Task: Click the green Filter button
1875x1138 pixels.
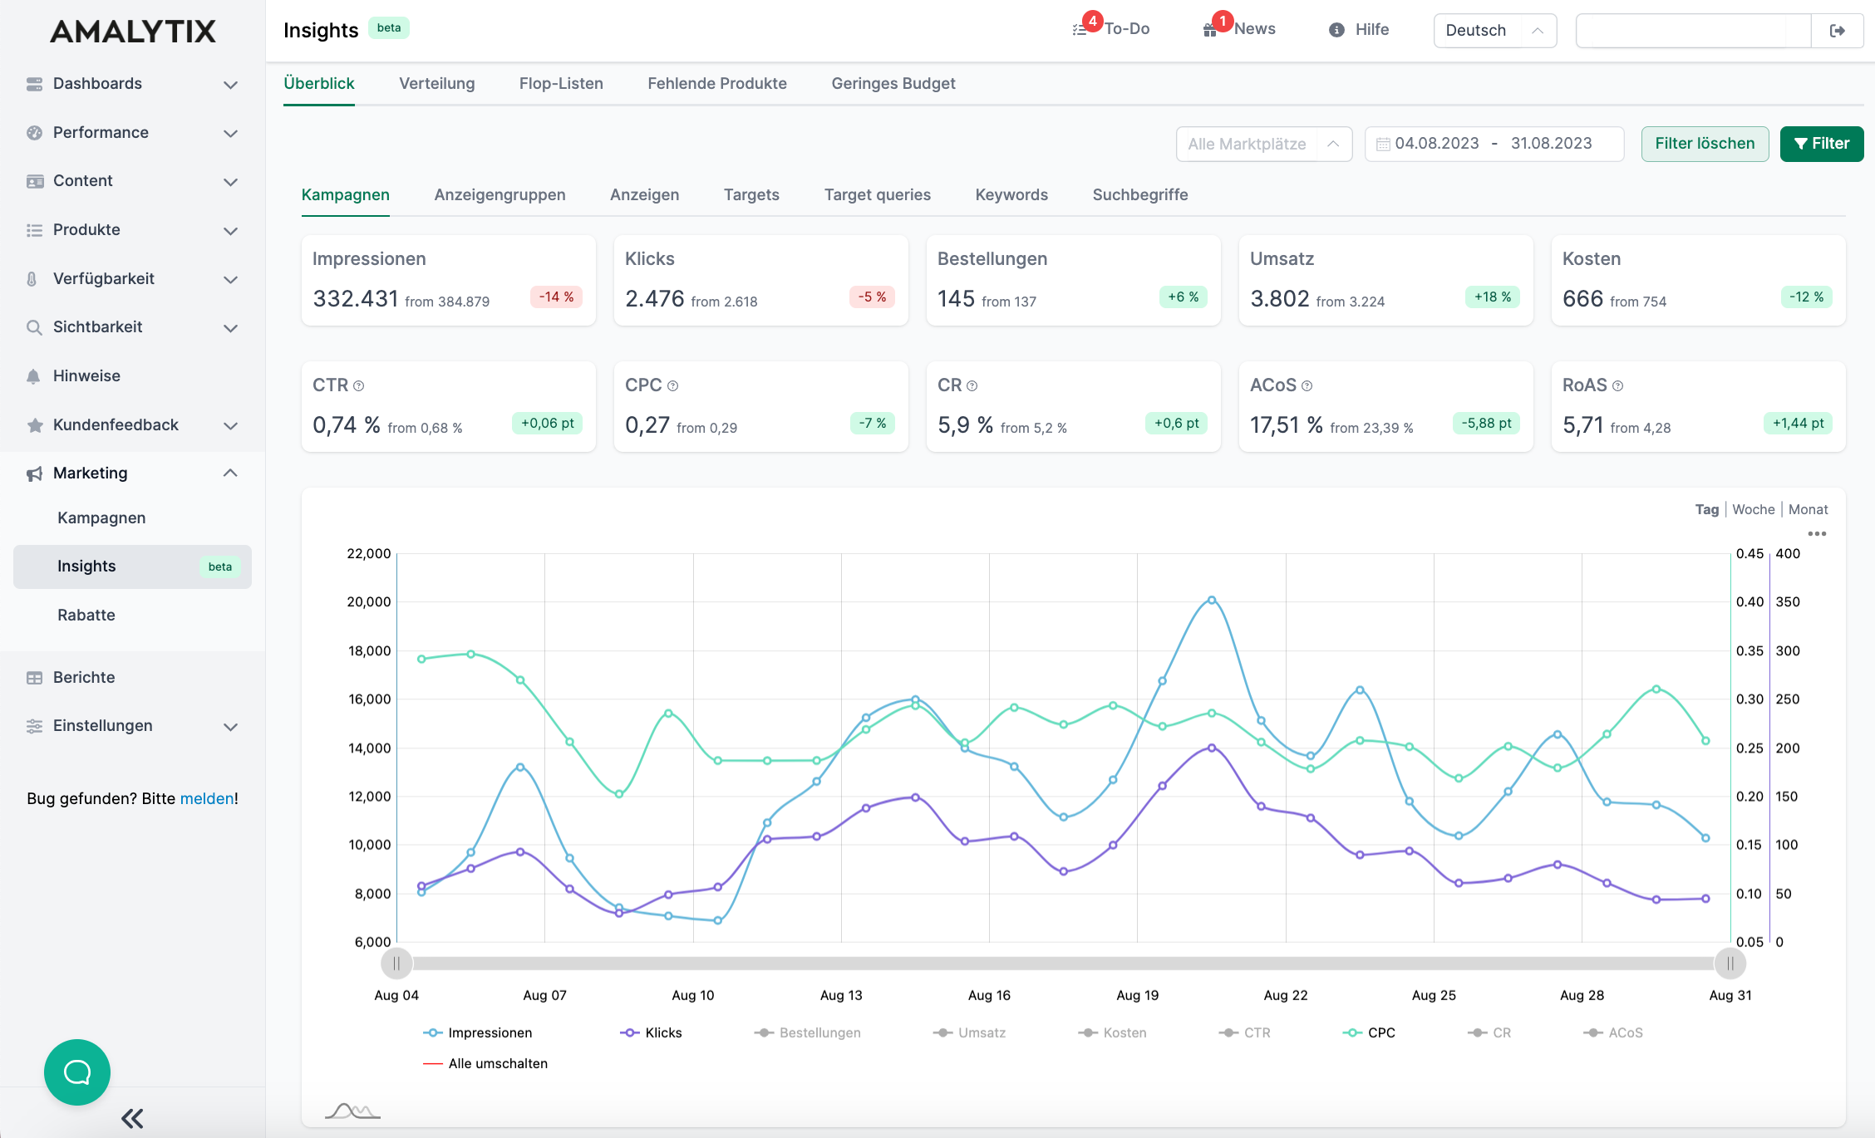Action: pyautogui.click(x=1821, y=145)
